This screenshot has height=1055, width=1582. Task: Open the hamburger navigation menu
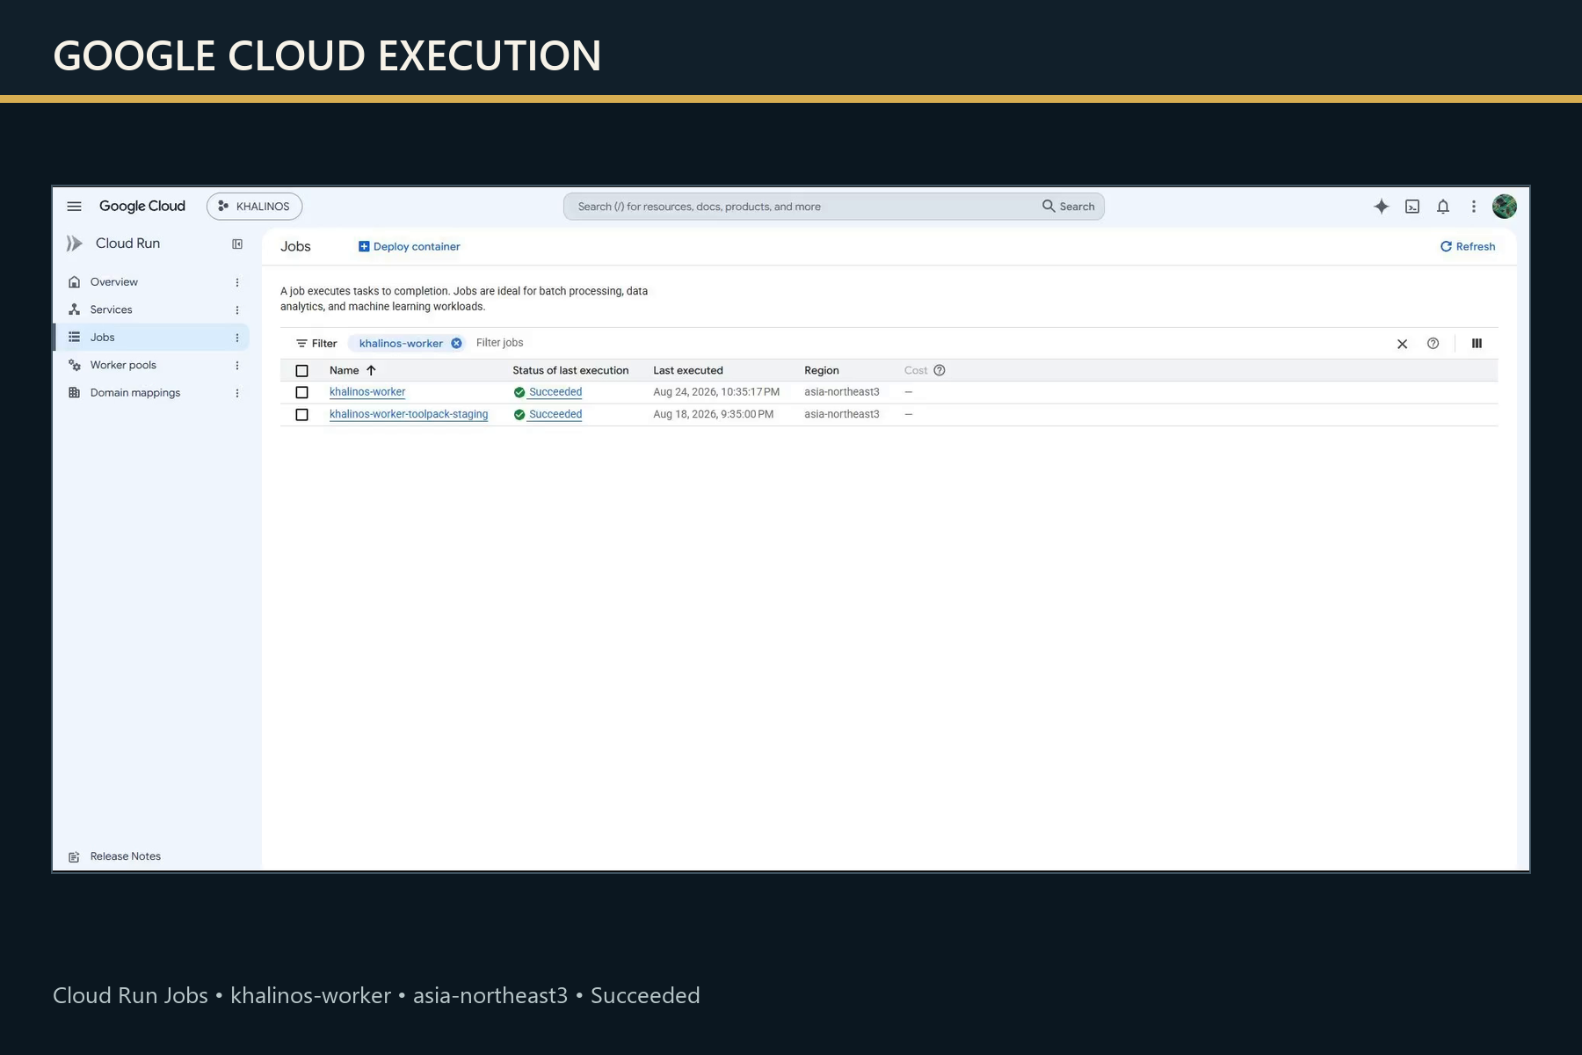pos(74,207)
